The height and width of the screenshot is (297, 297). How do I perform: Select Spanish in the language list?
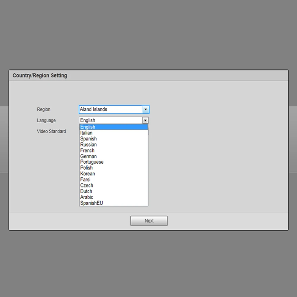point(114,139)
